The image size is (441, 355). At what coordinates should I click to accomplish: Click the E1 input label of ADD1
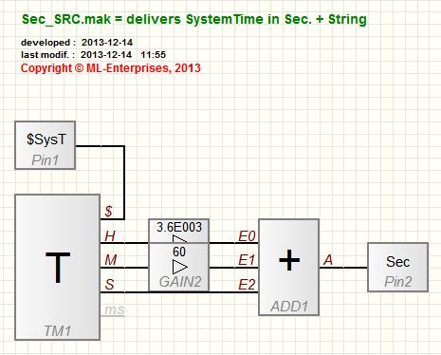[x=247, y=260]
